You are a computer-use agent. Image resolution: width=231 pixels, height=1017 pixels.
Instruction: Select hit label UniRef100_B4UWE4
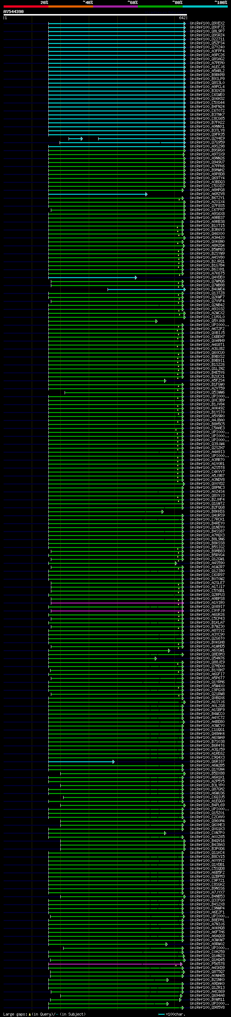click(x=207, y=289)
